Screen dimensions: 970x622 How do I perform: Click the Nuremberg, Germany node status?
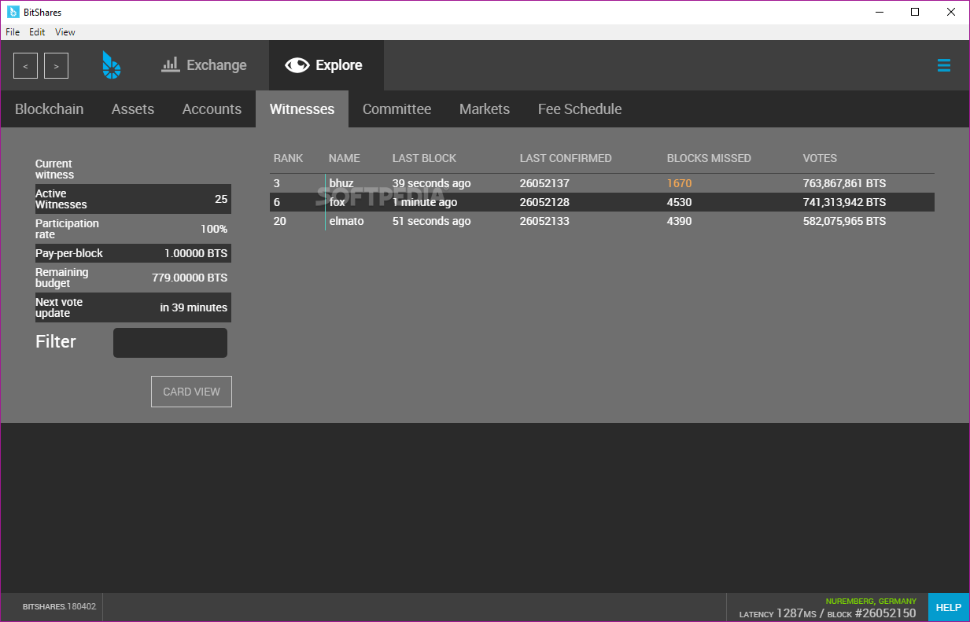[x=871, y=601]
